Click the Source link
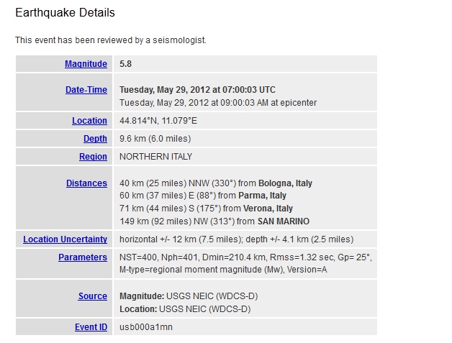The height and width of the screenshot is (343, 452). point(92,296)
